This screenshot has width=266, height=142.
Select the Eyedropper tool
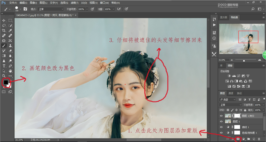10,30
